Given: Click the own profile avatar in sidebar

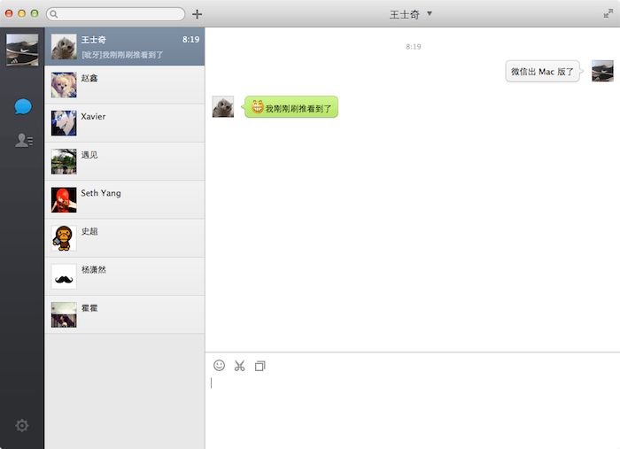Looking at the screenshot, I should (x=22, y=50).
